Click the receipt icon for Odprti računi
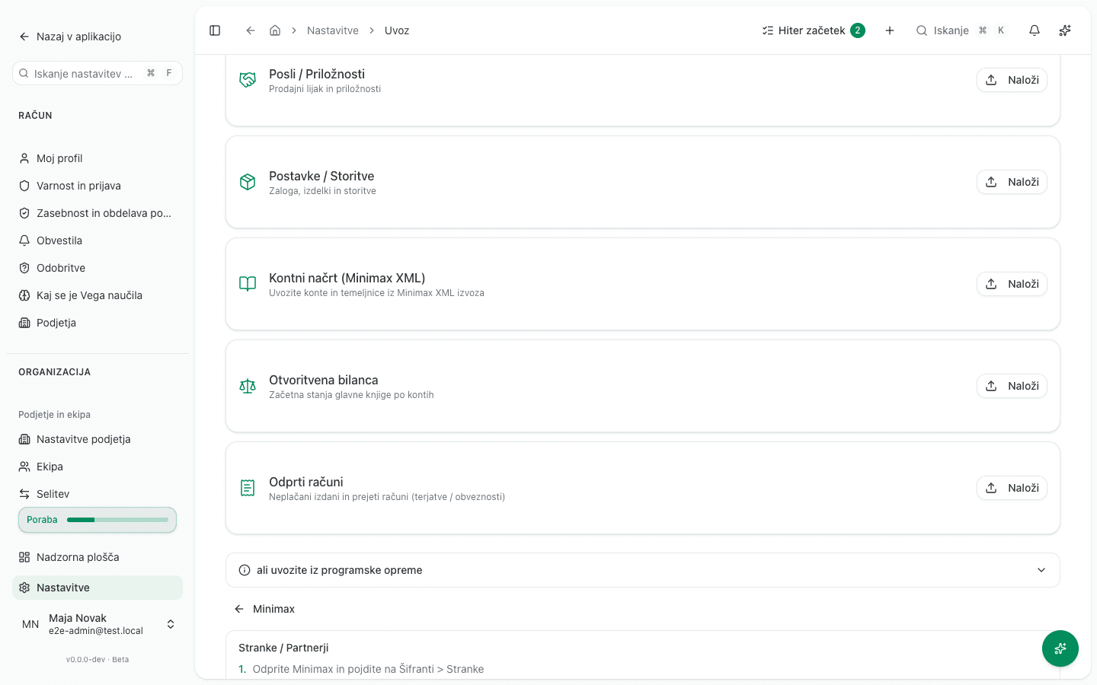1097x685 pixels. pos(248,488)
